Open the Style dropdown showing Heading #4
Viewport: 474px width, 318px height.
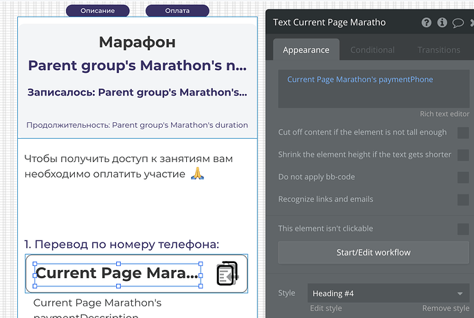(x=388, y=293)
